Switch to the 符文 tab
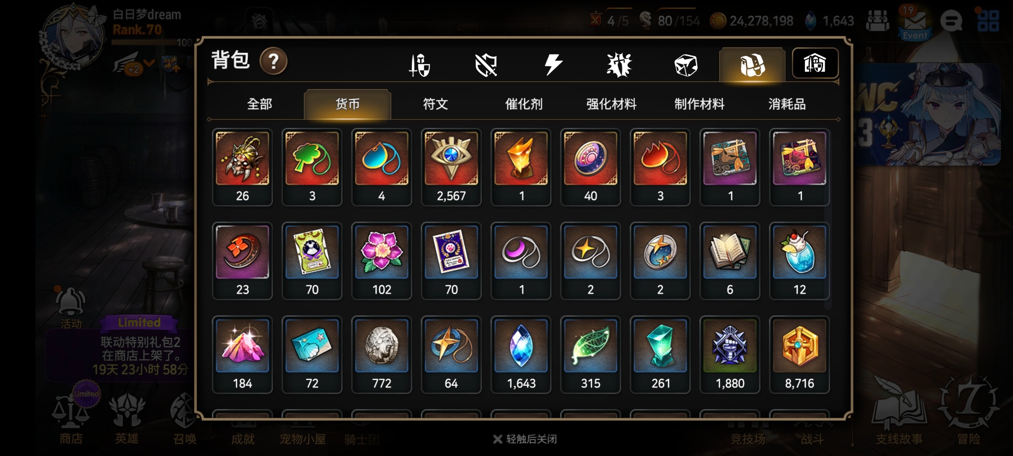Image resolution: width=1013 pixels, height=456 pixels. point(436,104)
